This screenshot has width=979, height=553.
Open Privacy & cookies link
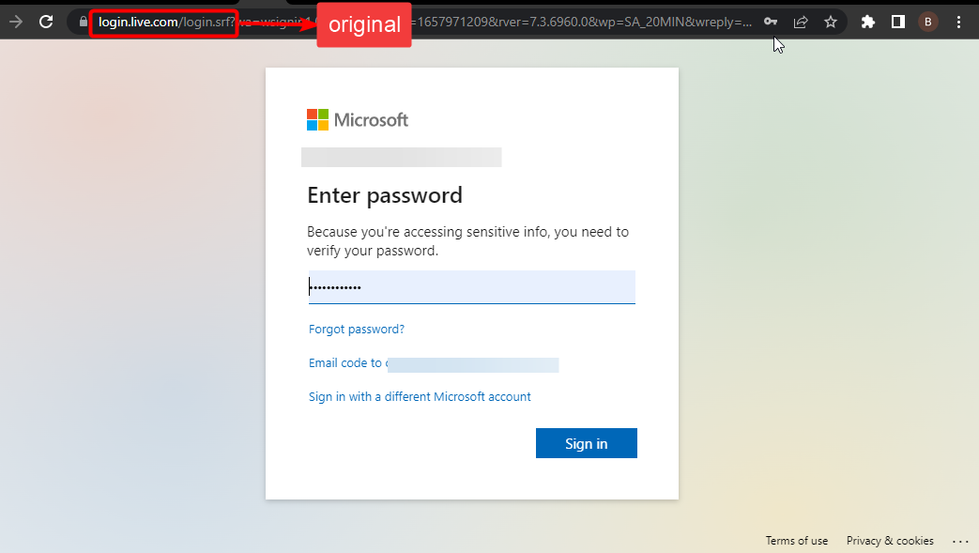click(x=890, y=541)
